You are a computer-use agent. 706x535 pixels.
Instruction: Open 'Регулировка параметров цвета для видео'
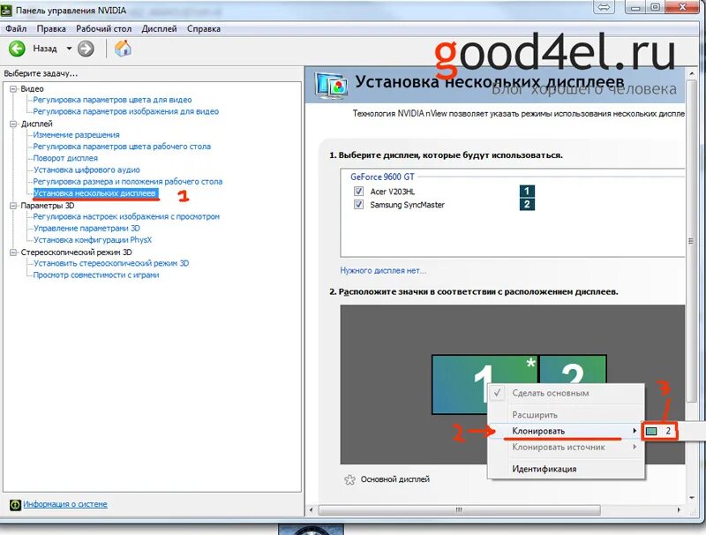point(113,100)
